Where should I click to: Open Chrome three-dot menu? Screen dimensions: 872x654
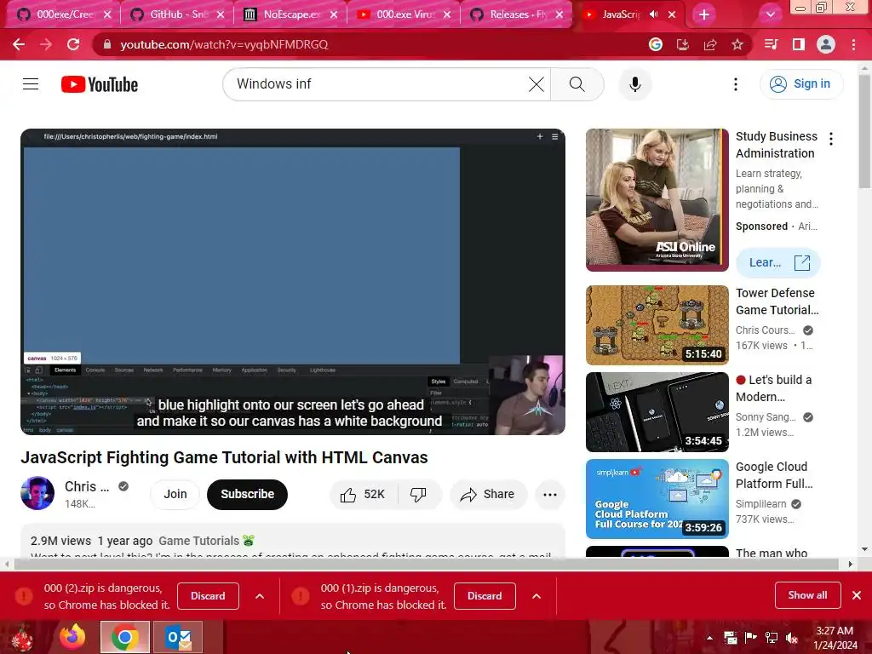(853, 44)
